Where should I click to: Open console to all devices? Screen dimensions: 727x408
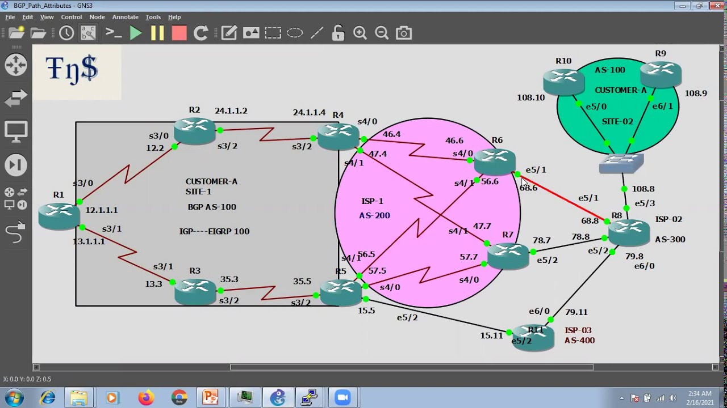[113, 33]
